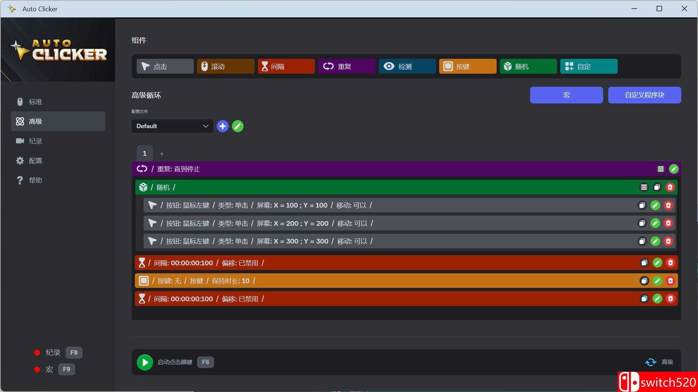Add a new loop tab with plus
The width and height of the screenshot is (698, 392).
(x=162, y=154)
